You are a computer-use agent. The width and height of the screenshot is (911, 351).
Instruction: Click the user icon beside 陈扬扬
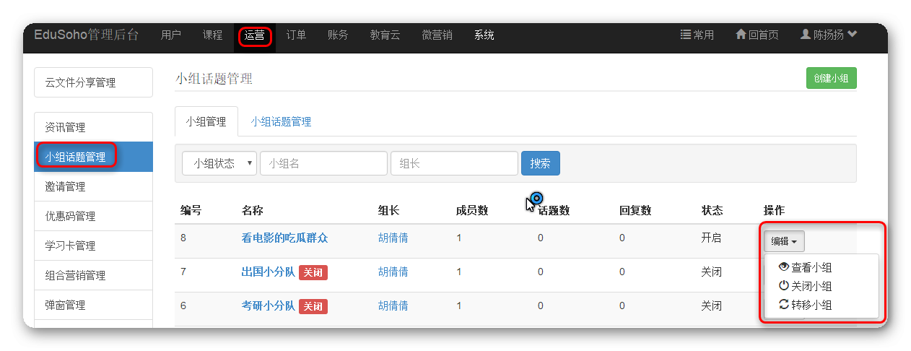point(806,35)
